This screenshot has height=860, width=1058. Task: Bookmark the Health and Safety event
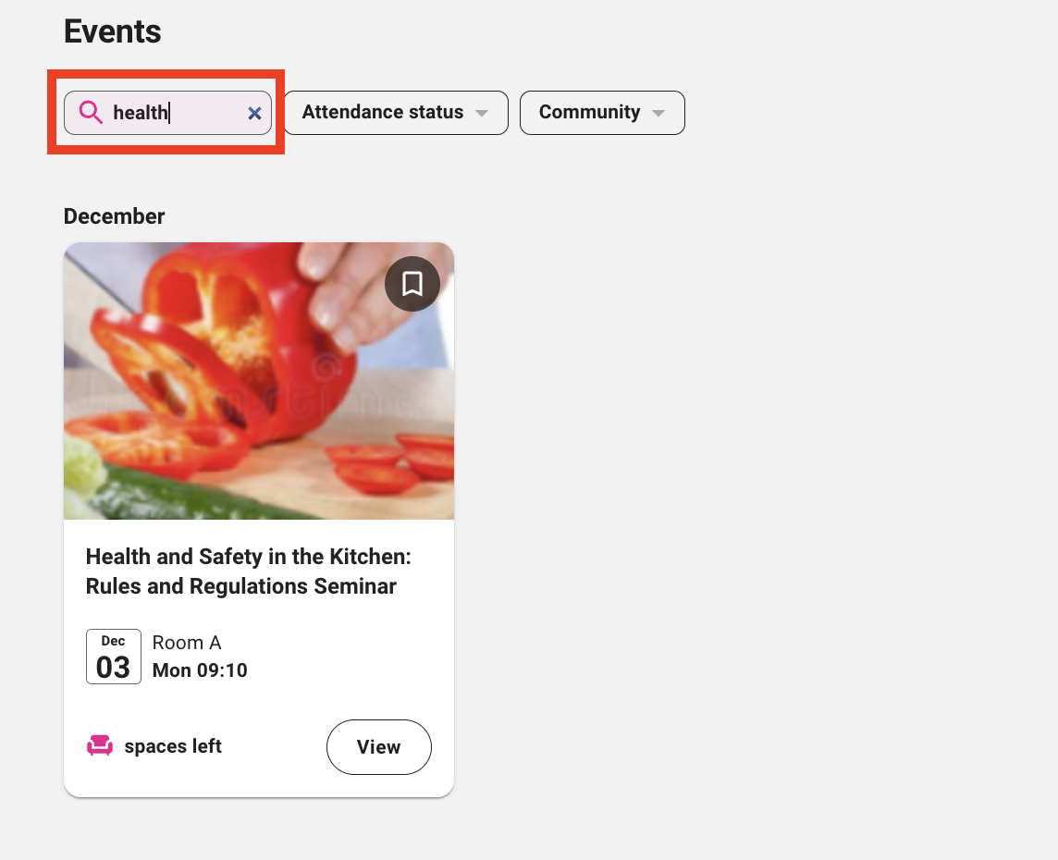pyautogui.click(x=412, y=284)
